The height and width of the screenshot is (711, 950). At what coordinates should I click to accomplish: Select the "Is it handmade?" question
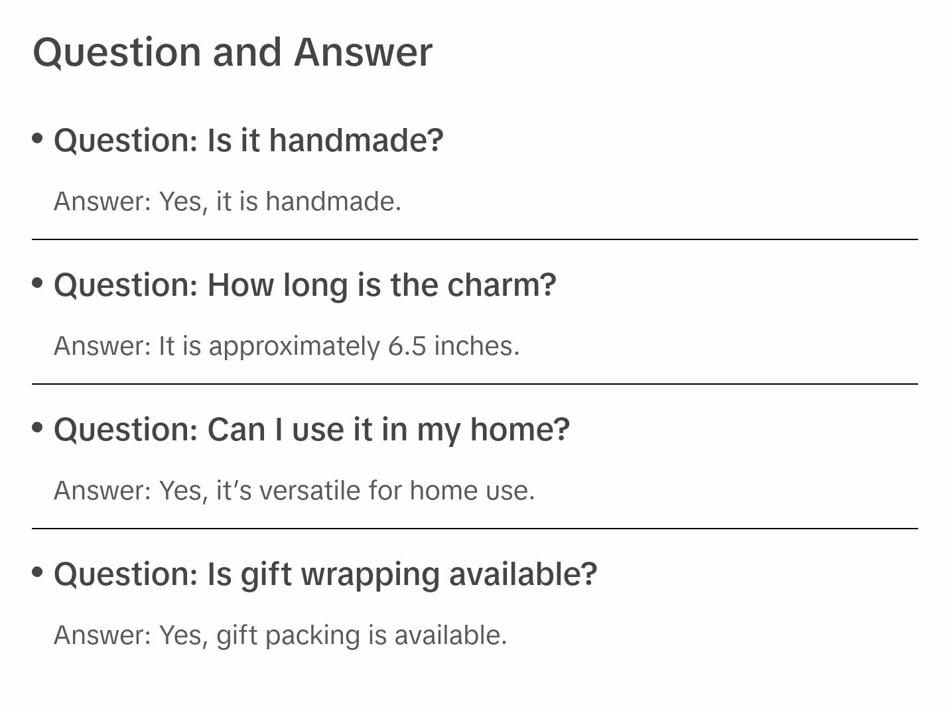coord(248,141)
